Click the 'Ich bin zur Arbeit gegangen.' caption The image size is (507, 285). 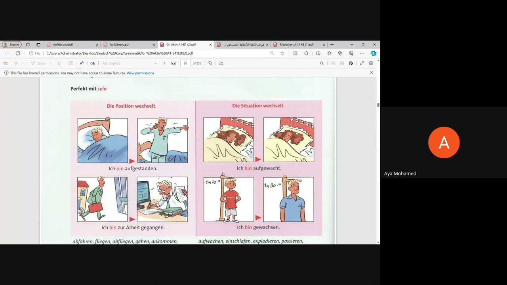[133, 228]
